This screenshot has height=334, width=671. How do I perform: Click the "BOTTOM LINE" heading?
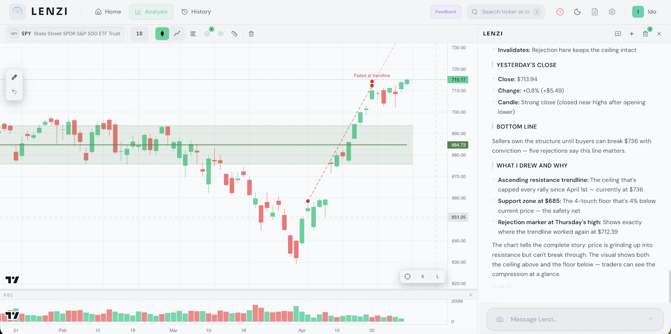point(517,127)
